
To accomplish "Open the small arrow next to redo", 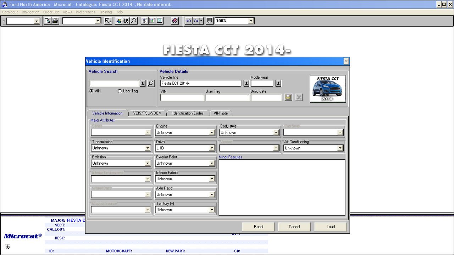I will pos(201,21).
